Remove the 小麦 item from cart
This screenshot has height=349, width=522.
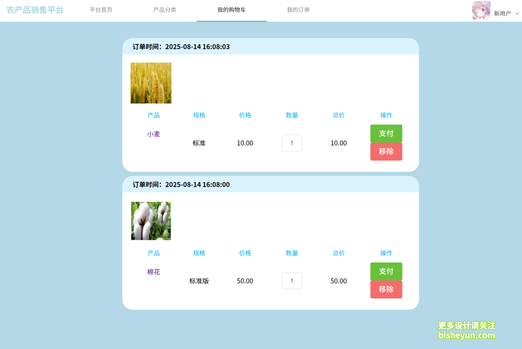coord(386,151)
